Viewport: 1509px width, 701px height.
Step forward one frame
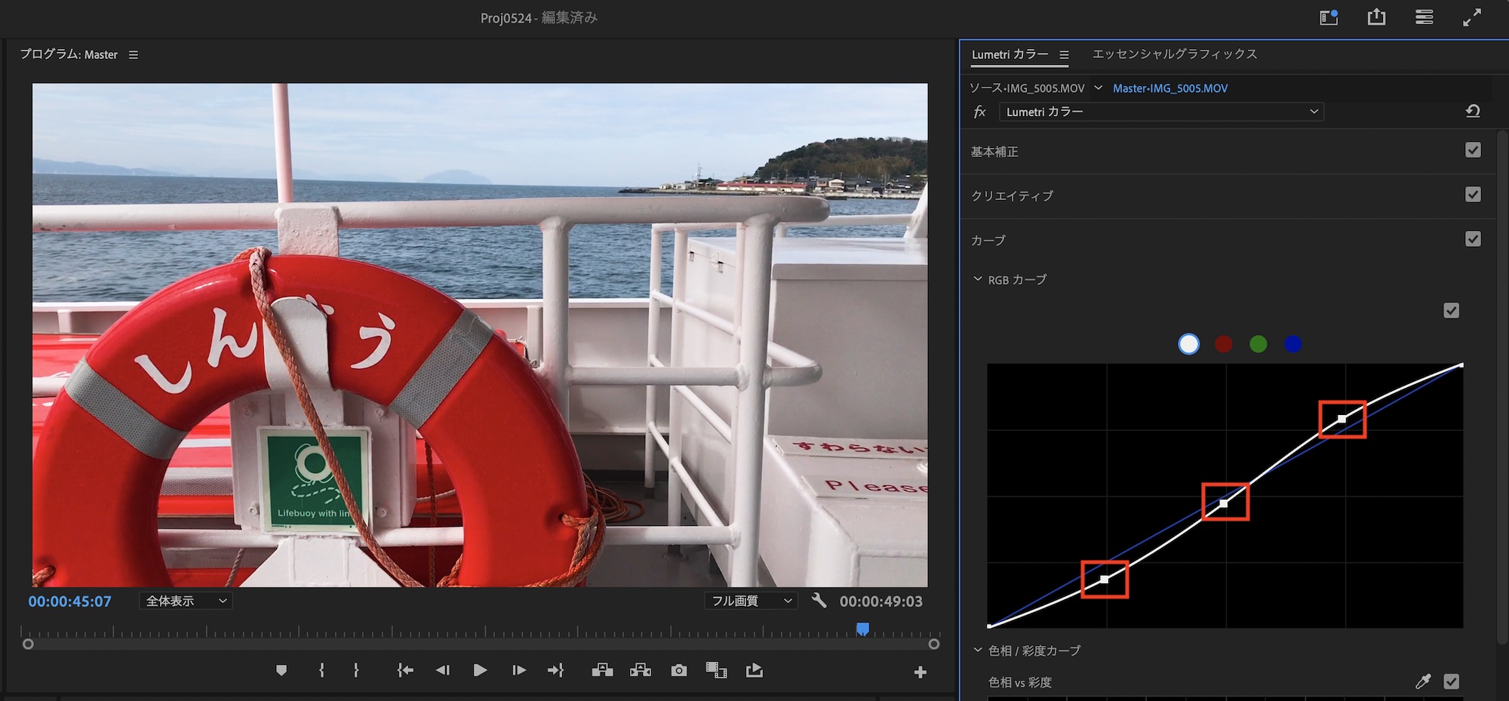pos(518,670)
